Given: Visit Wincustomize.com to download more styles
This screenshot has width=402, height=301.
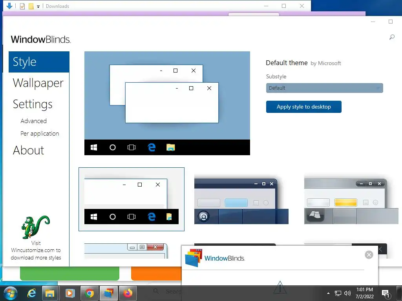Looking at the screenshot, I should 36,250.
